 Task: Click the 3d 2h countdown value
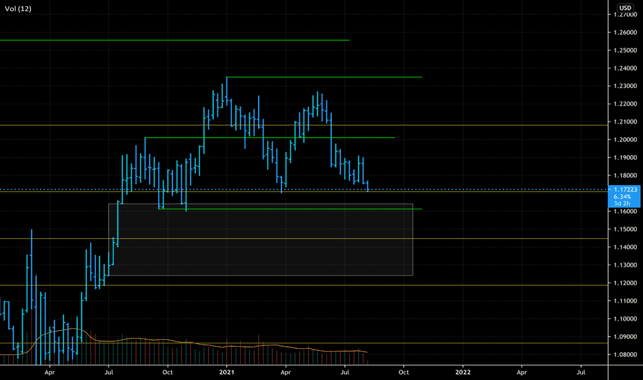tap(622, 203)
